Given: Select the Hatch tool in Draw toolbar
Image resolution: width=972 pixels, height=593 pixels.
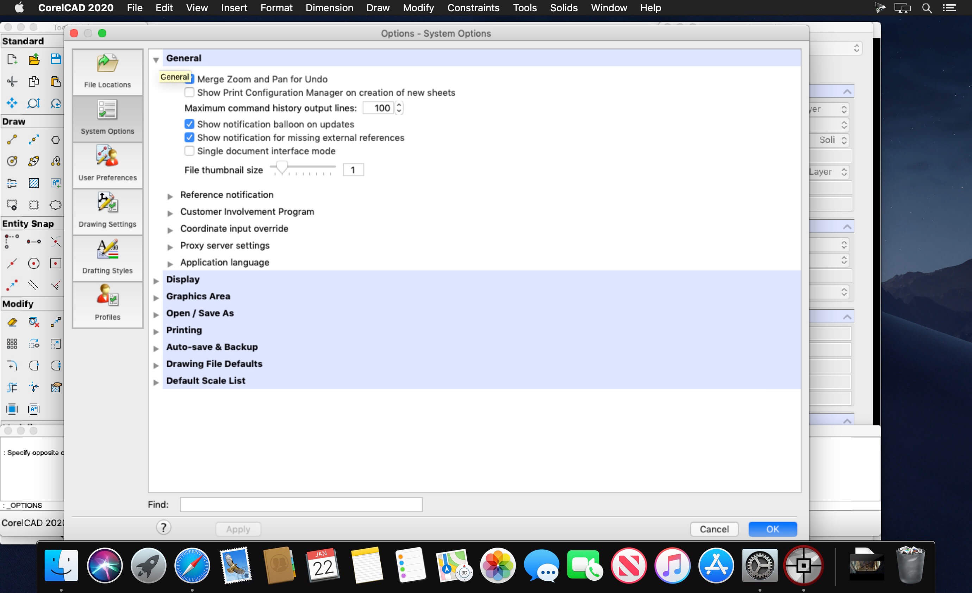Looking at the screenshot, I should 34,183.
